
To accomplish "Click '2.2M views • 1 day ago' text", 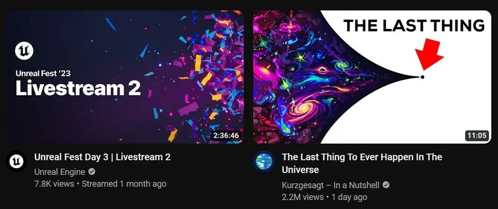I will coord(324,197).
